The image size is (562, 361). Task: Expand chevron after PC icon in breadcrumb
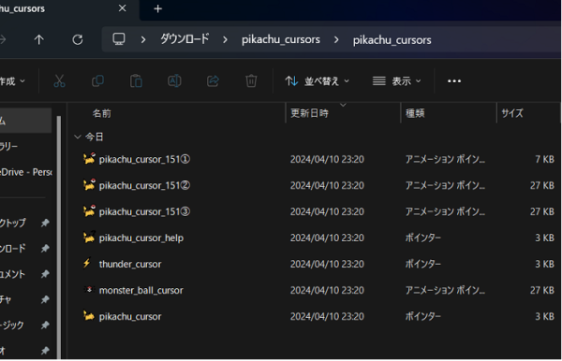coord(143,39)
